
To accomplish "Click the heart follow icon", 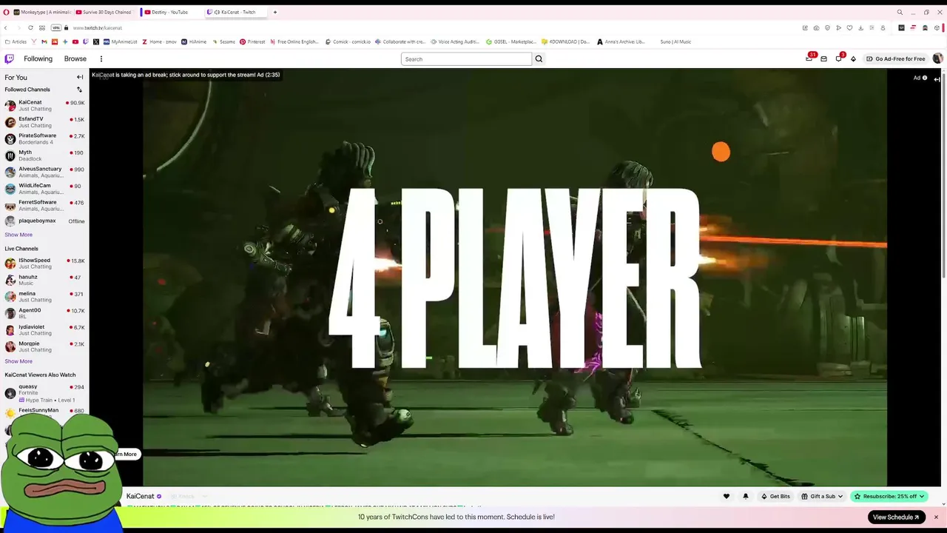I will click(727, 496).
